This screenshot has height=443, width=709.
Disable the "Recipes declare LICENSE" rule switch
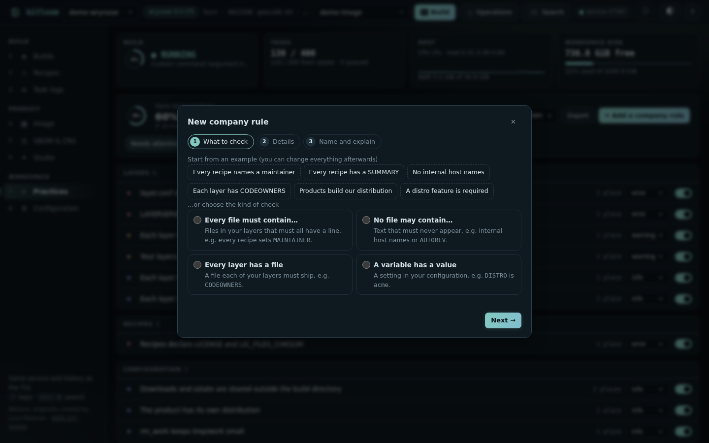pyautogui.click(x=683, y=344)
